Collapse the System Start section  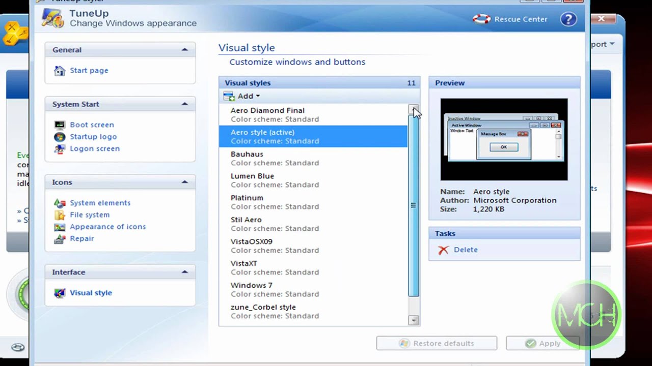pyautogui.click(x=184, y=104)
